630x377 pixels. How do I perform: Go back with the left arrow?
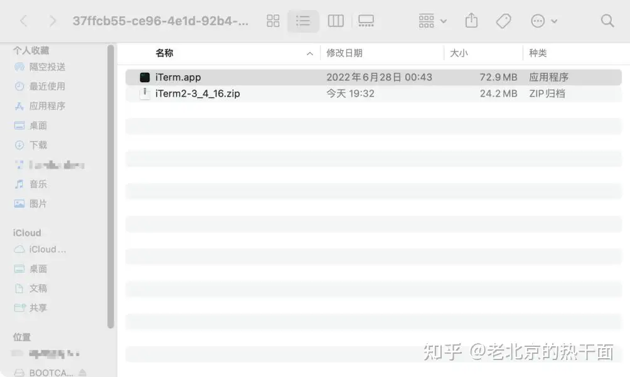click(x=24, y=21)
